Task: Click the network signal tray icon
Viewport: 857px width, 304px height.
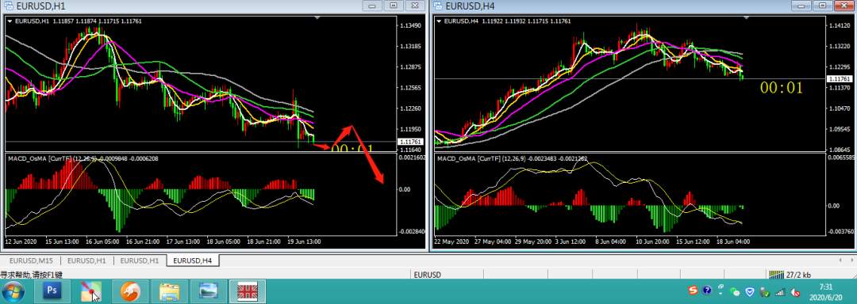Action: pos(780,292)
